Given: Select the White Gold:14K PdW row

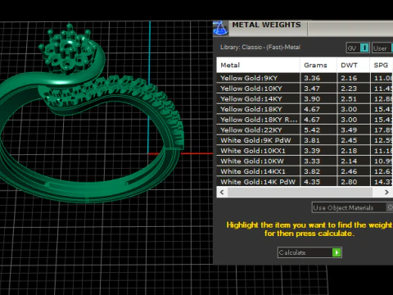Looking at the screenshot, I should click(305, 181).
